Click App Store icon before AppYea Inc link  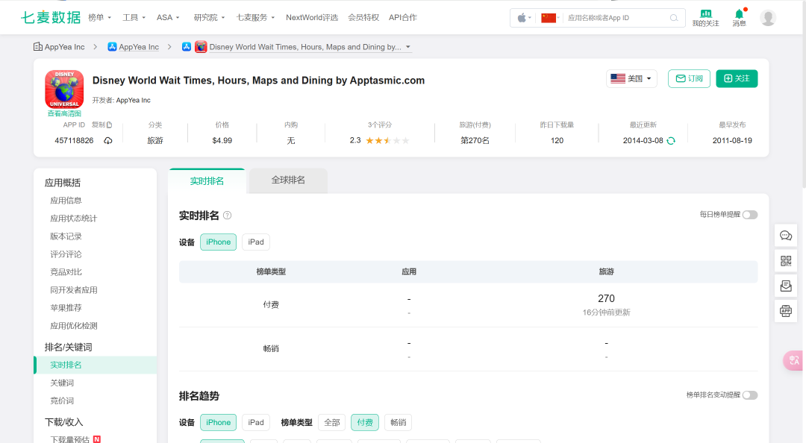112,47
